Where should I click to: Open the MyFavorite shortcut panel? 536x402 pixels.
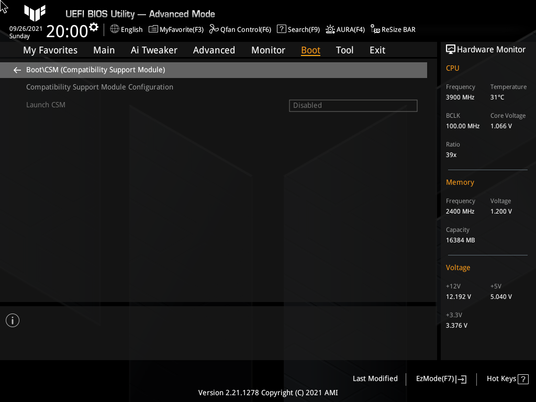(x=176, y=29)
